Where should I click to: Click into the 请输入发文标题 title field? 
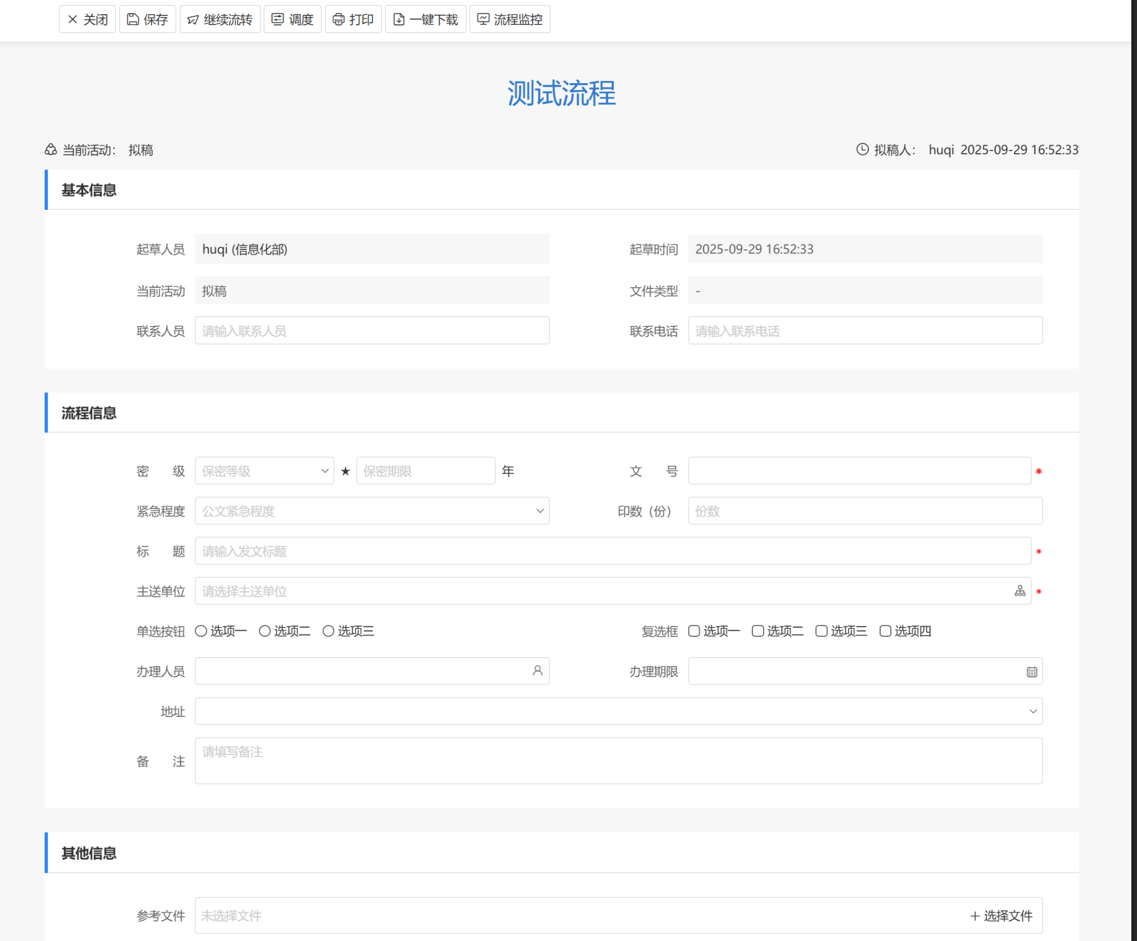tap(612, 551)
